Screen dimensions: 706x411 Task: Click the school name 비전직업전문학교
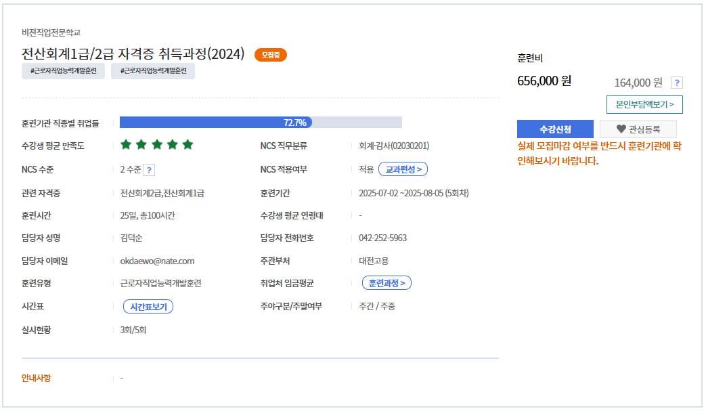(x=51, y=33)
